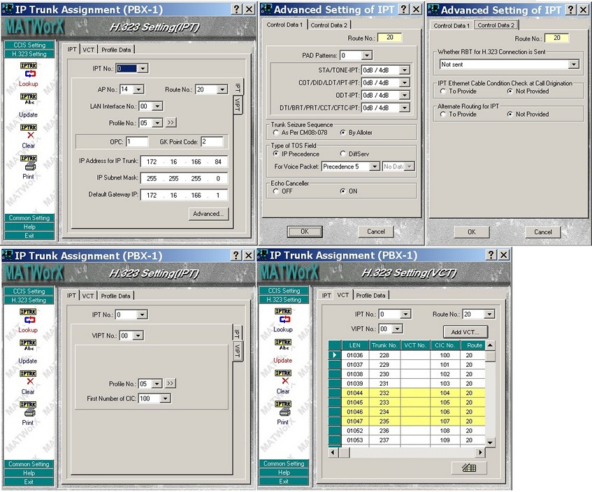The width and height of the screenshot is (592, 492).
Task: Open VIPT No. dropdown in VCT window
Action: tap(397, 329)
